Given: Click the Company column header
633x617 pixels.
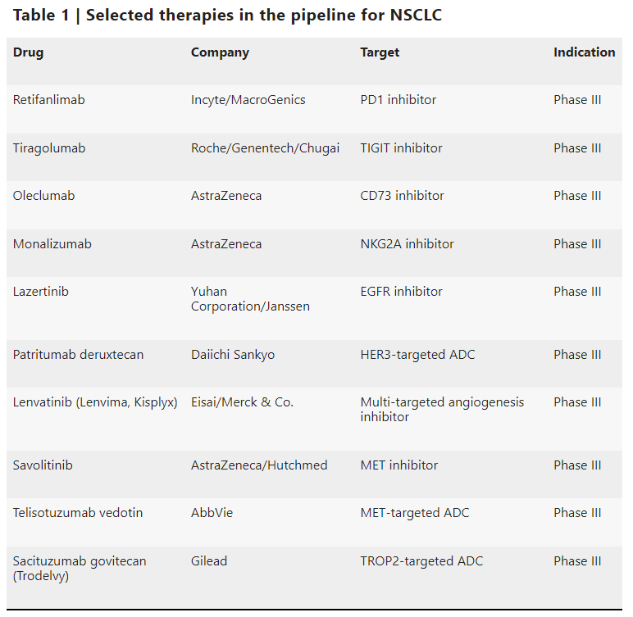Looking at the screenshot, I should click(x=220, y=52).
